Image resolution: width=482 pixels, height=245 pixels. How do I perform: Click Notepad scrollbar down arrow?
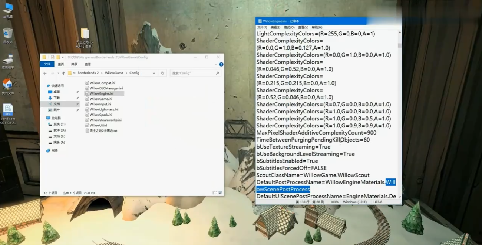coord(400,197)
